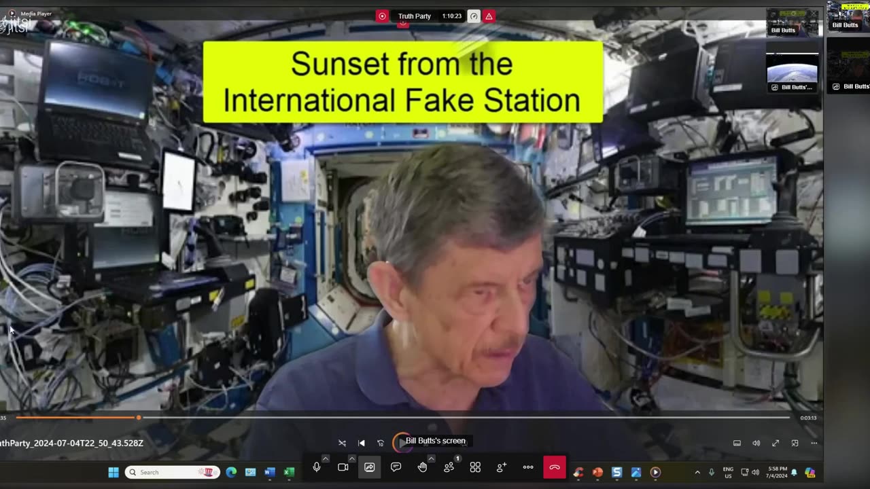Open the Excel app from taskbar
This screenshot has width=870, height=489.
coord(289,472)
